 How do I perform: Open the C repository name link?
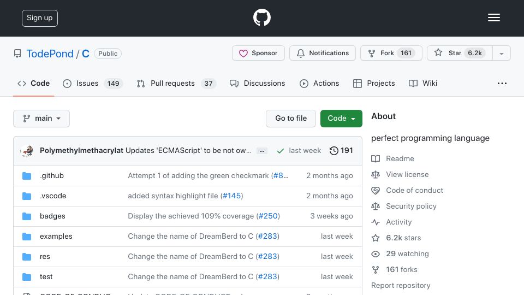point(86,54)
